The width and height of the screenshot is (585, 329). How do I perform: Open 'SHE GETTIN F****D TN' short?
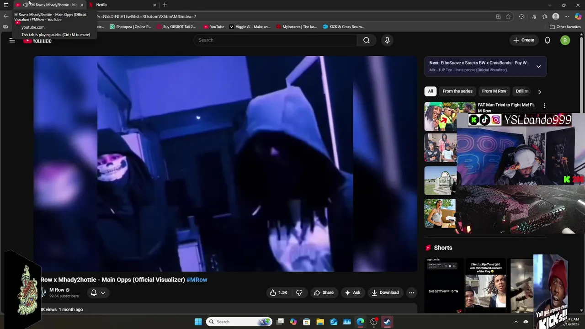443,286
